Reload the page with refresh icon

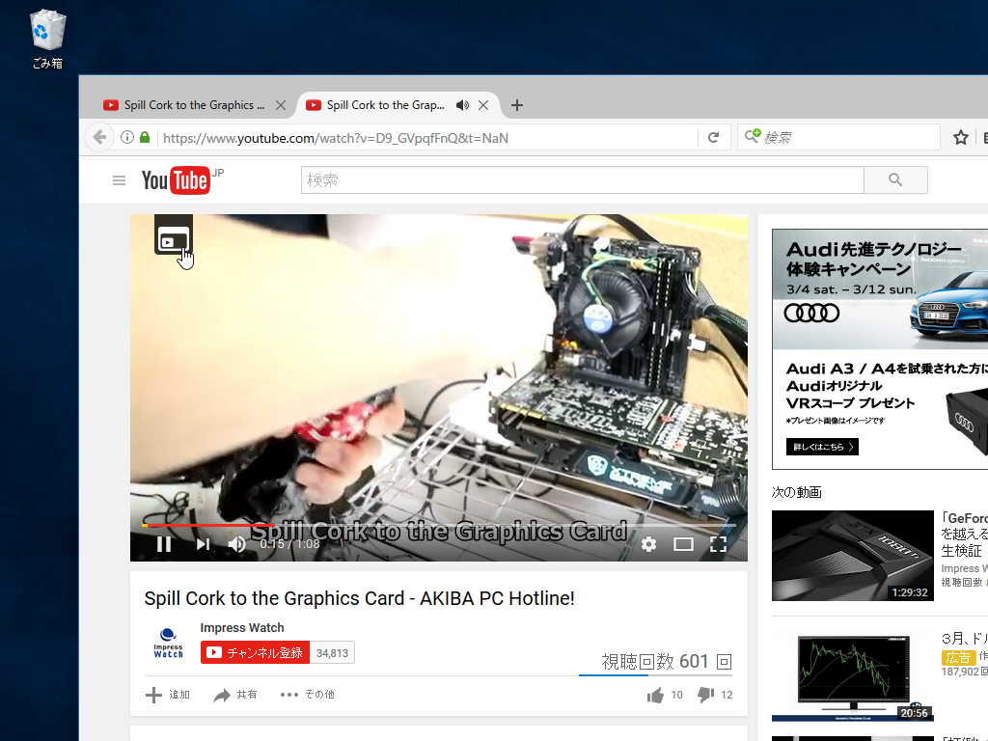pyautogui.click(x=713, y=137)
